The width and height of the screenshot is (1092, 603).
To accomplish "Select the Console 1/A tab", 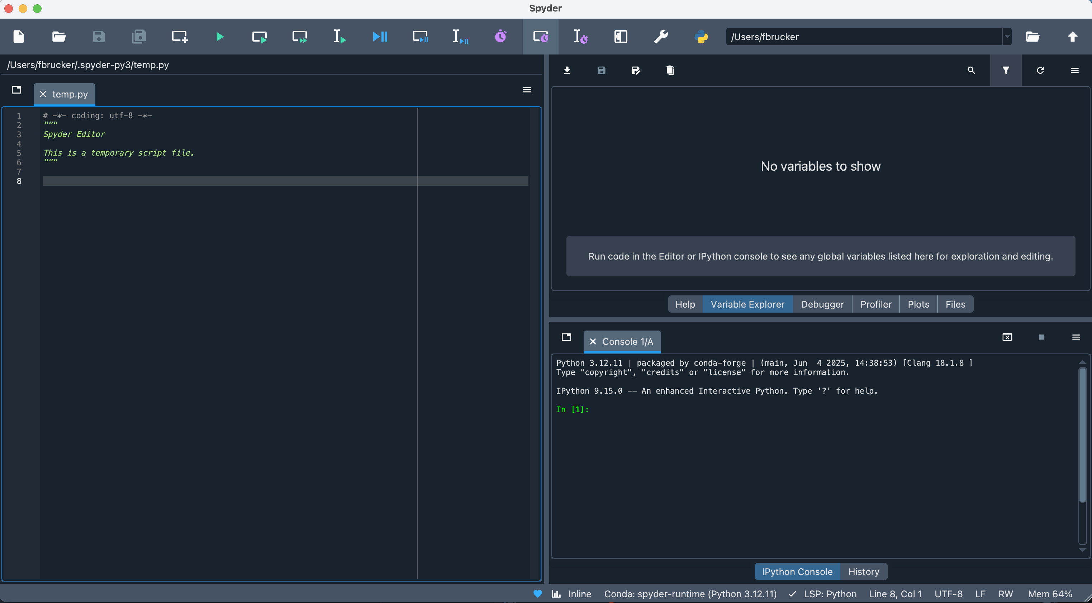I will [x=627, y=341].
